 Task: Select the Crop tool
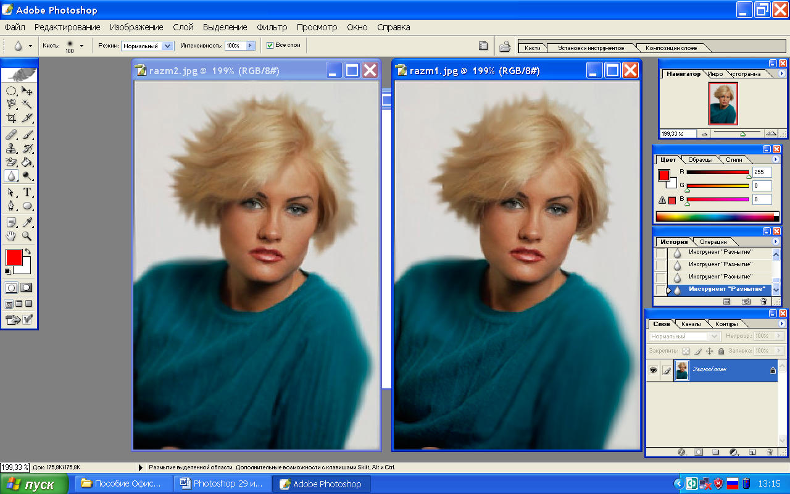11,117
